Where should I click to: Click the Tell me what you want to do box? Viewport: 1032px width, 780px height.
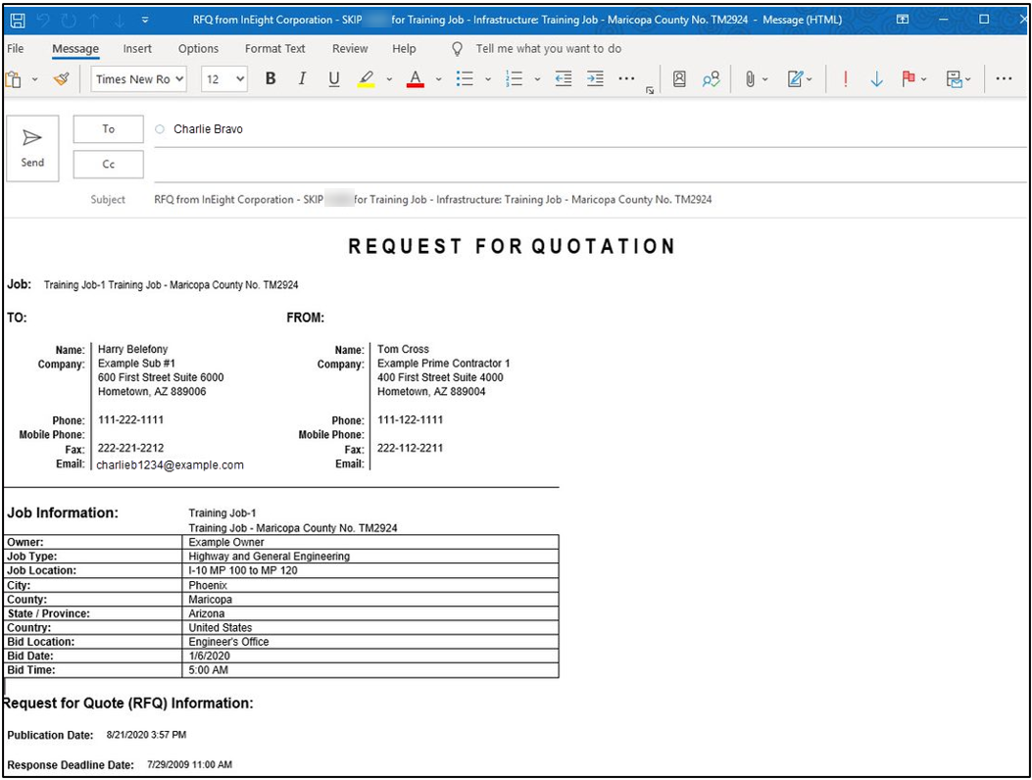point(548,49)
